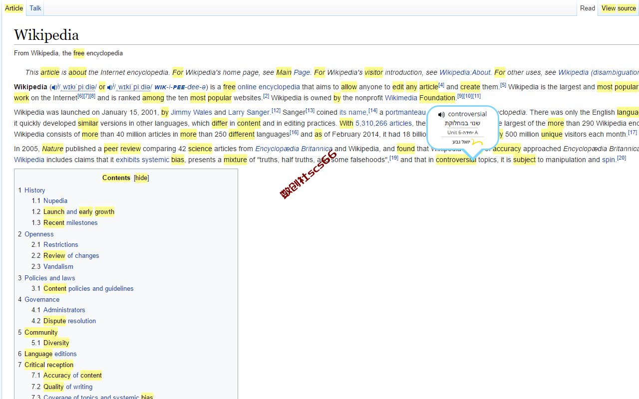Click the audio icon following the highlighted word 'or'

tap(111, 87)
